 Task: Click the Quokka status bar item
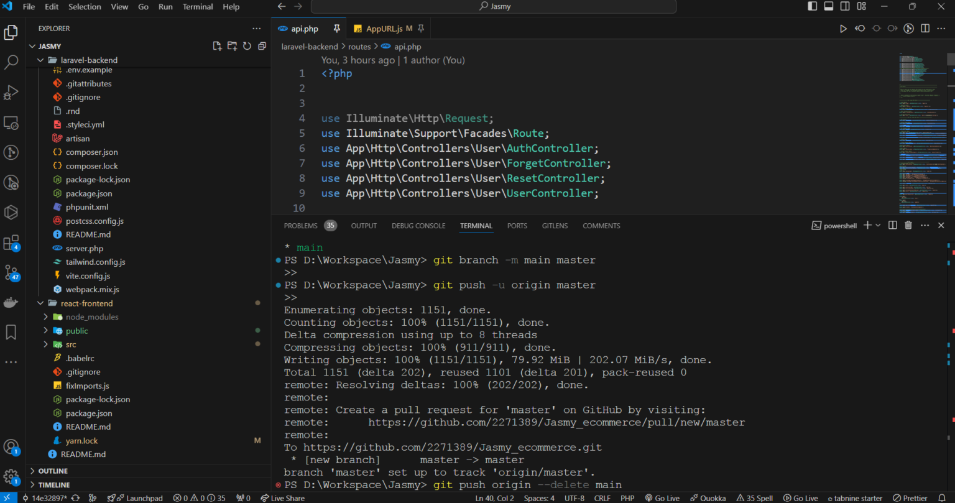(708, 498)
